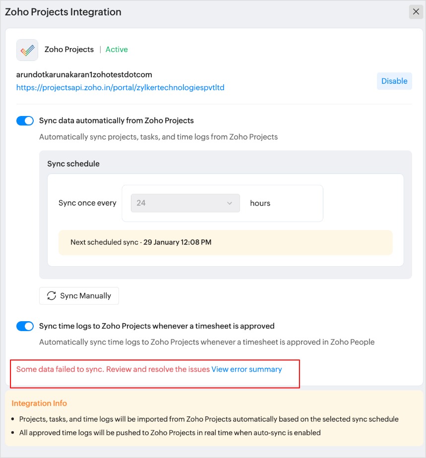
Task: Disable the Zoho Projects integration
Action: (x=394, y=81)
